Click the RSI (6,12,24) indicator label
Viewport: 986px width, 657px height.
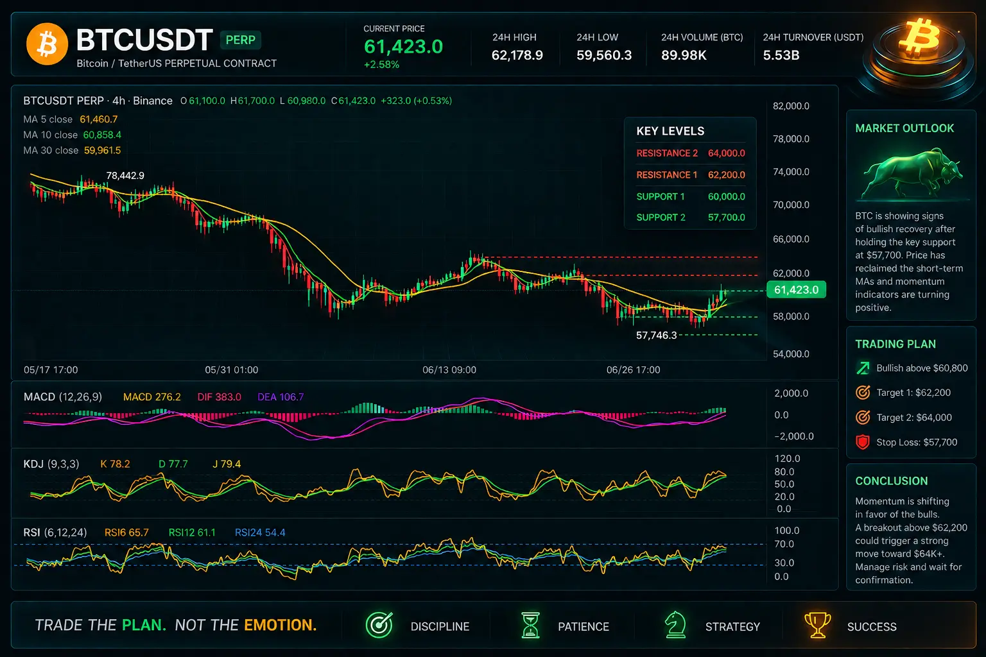55,533
